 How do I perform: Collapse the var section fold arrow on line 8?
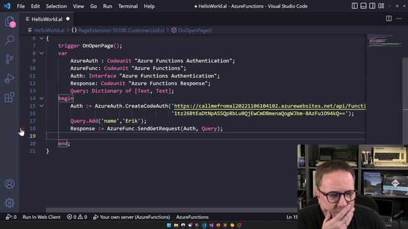point(41,53)
